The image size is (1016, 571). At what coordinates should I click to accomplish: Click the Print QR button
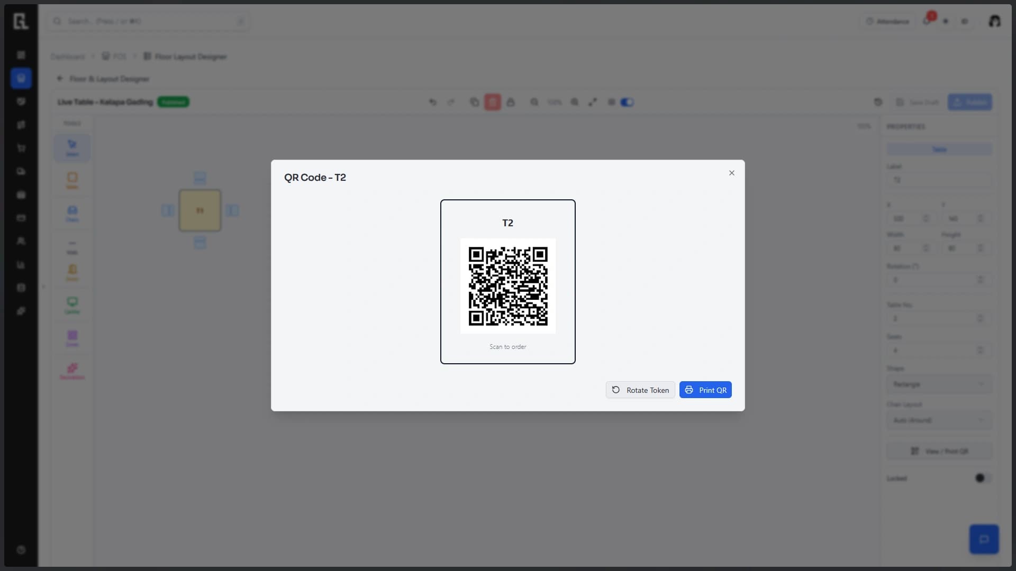(705, 390)
